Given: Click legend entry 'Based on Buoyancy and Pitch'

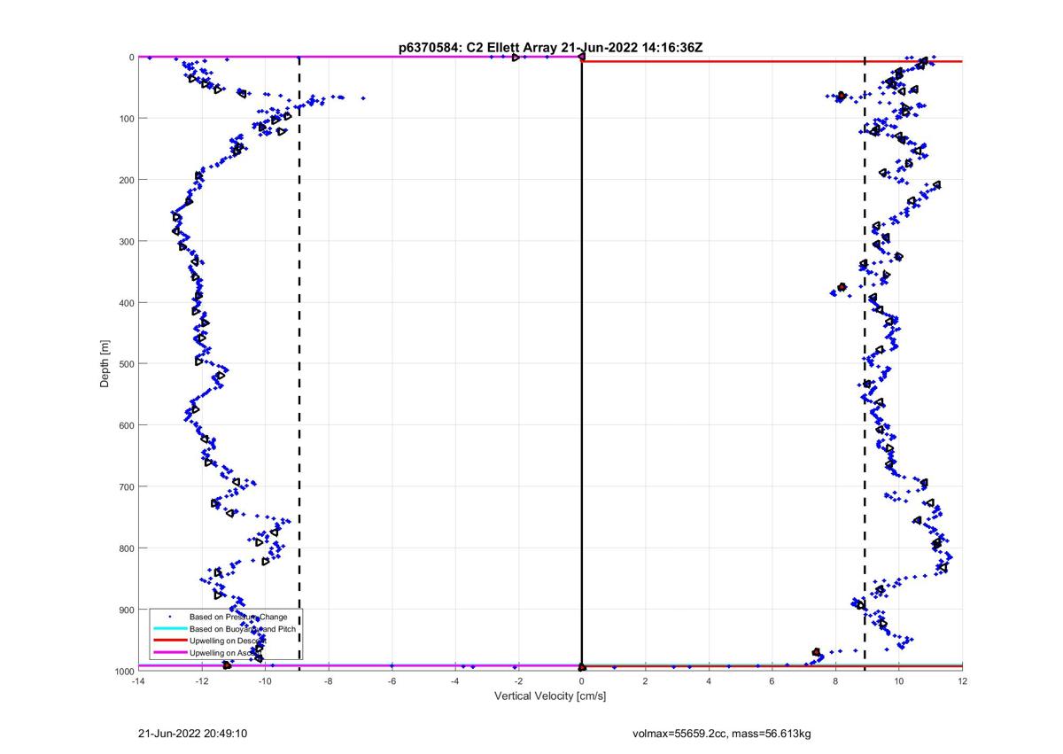Looking at the screenshot, I should pos(244,628).
